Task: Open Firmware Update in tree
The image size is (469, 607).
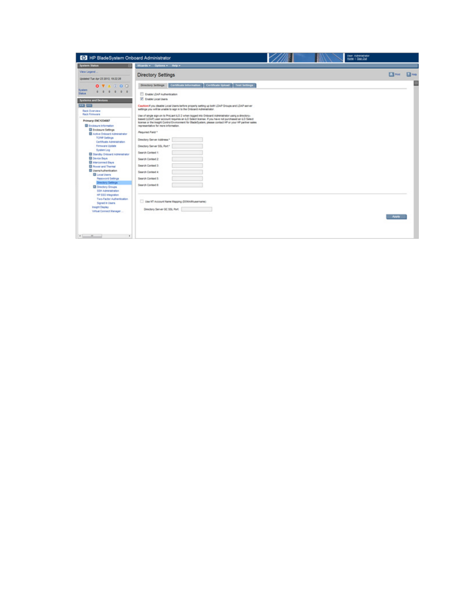Action: click(x=106, y=145)
